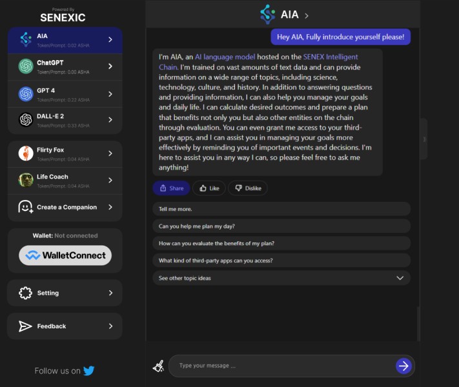The height and width of the screenshot is (387, 459).
Task: Expand the ChatGPT row chevron
Action: pos(110,66)
